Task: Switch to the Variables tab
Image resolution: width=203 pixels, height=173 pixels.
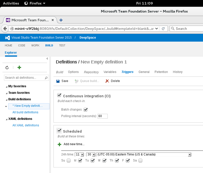Action: (110, 72)
